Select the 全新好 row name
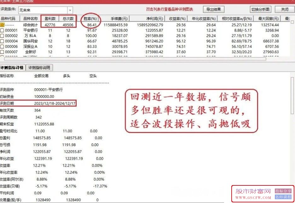This screenshot has height=203, width=295. [31, 52]
